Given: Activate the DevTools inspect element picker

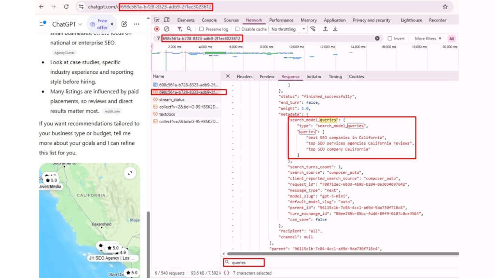Looking at the screenshot, I should coord(157,20).
